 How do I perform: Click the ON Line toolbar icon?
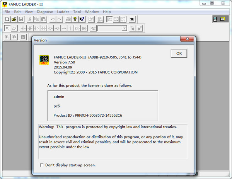point(100,19)
